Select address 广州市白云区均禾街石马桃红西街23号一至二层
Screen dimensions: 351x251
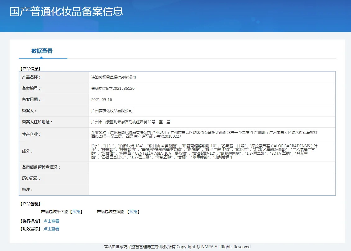click(130, 122)
